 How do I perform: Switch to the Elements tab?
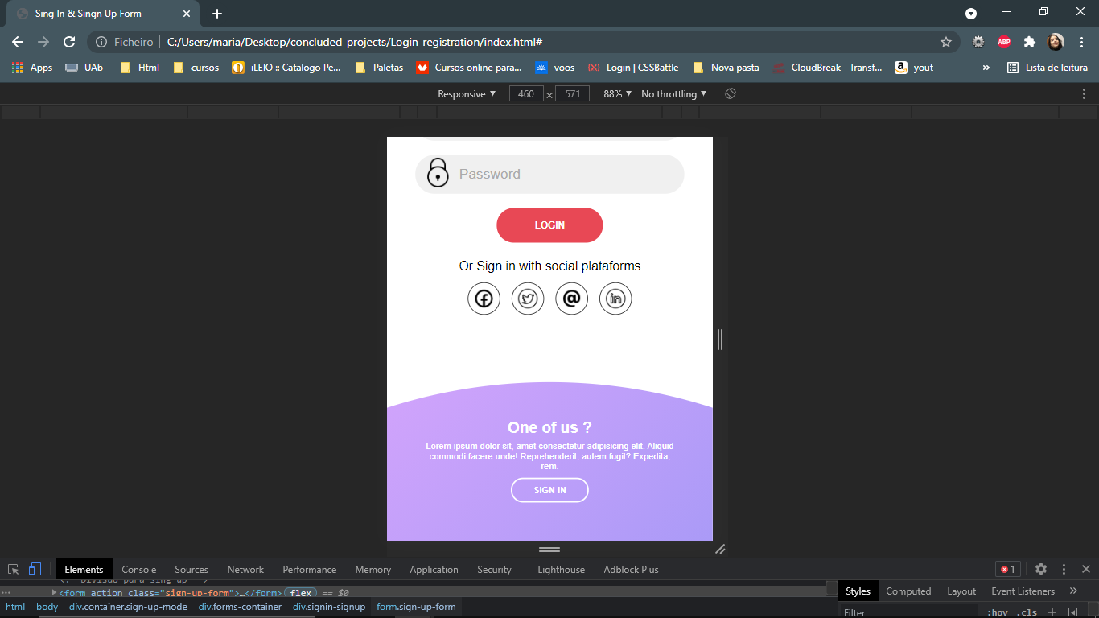click(84, 569)
